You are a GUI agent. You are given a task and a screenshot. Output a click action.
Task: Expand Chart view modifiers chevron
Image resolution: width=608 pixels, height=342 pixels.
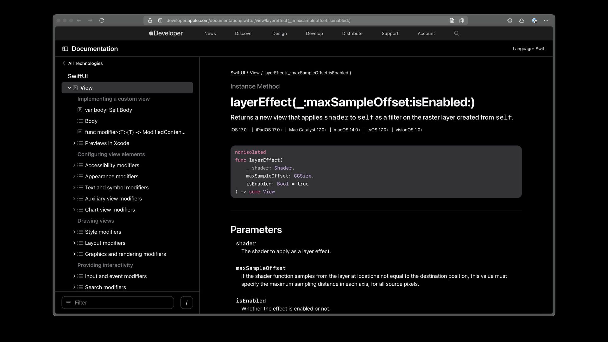74,210
